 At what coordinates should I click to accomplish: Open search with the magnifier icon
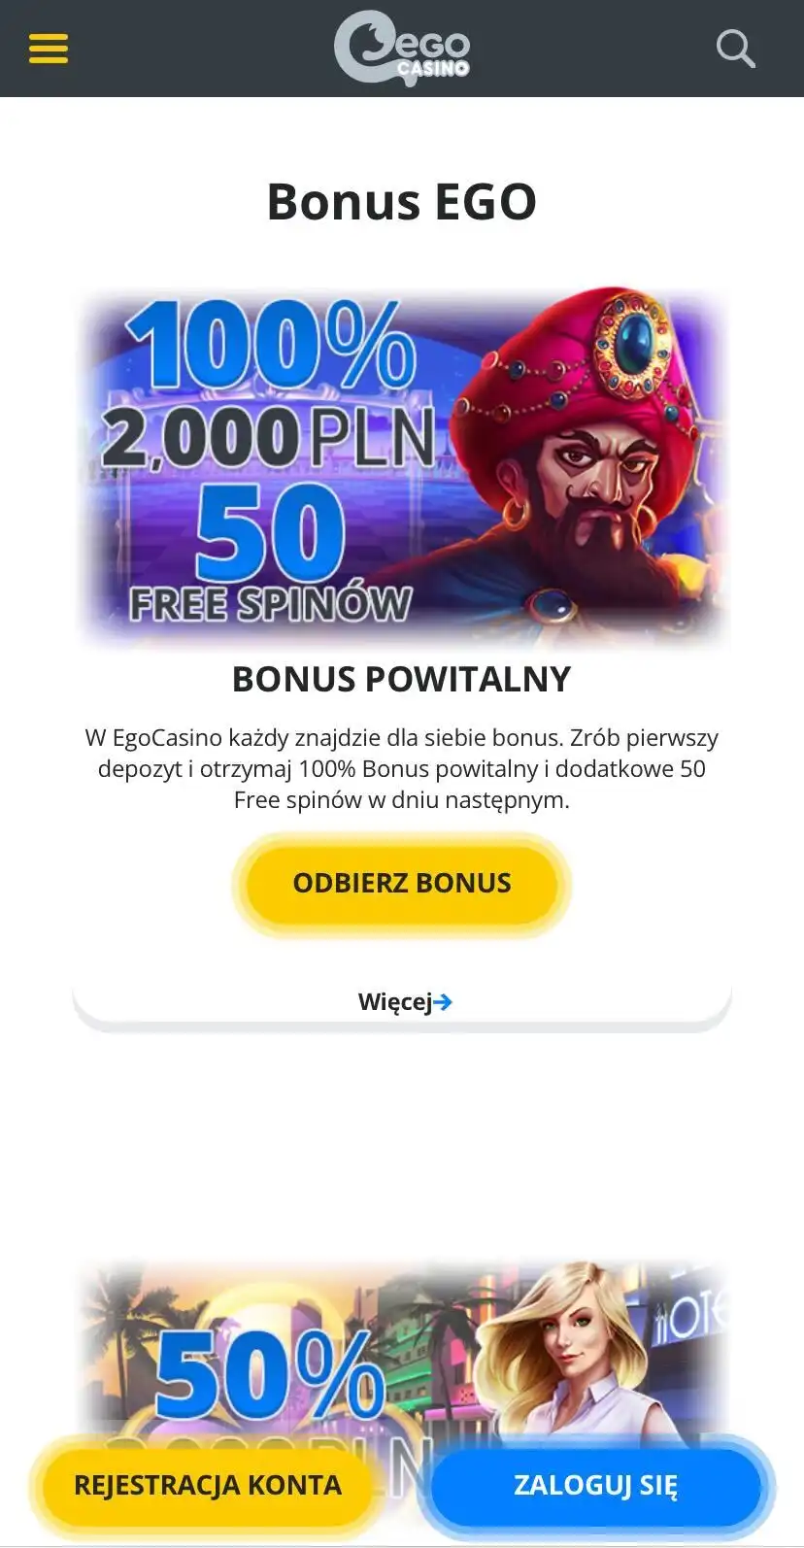(x=735, y=48)
